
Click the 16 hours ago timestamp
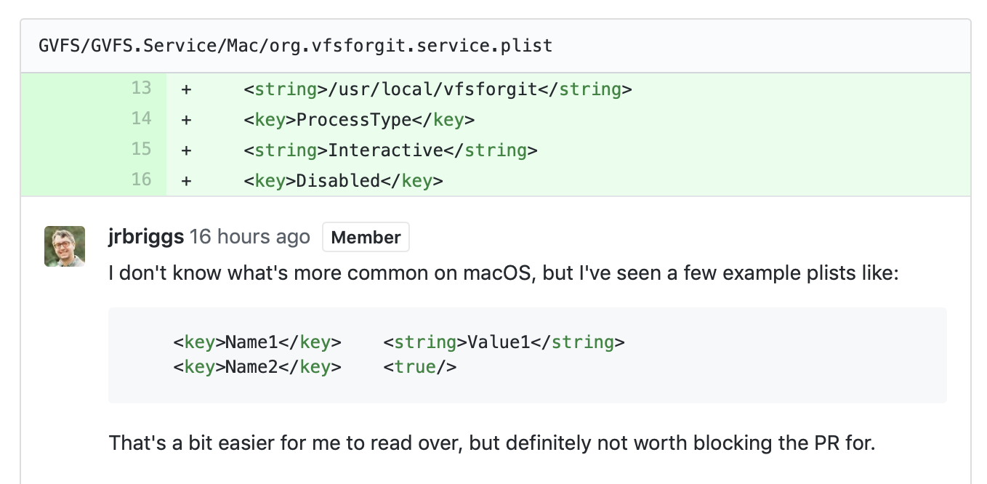(249, 236)
